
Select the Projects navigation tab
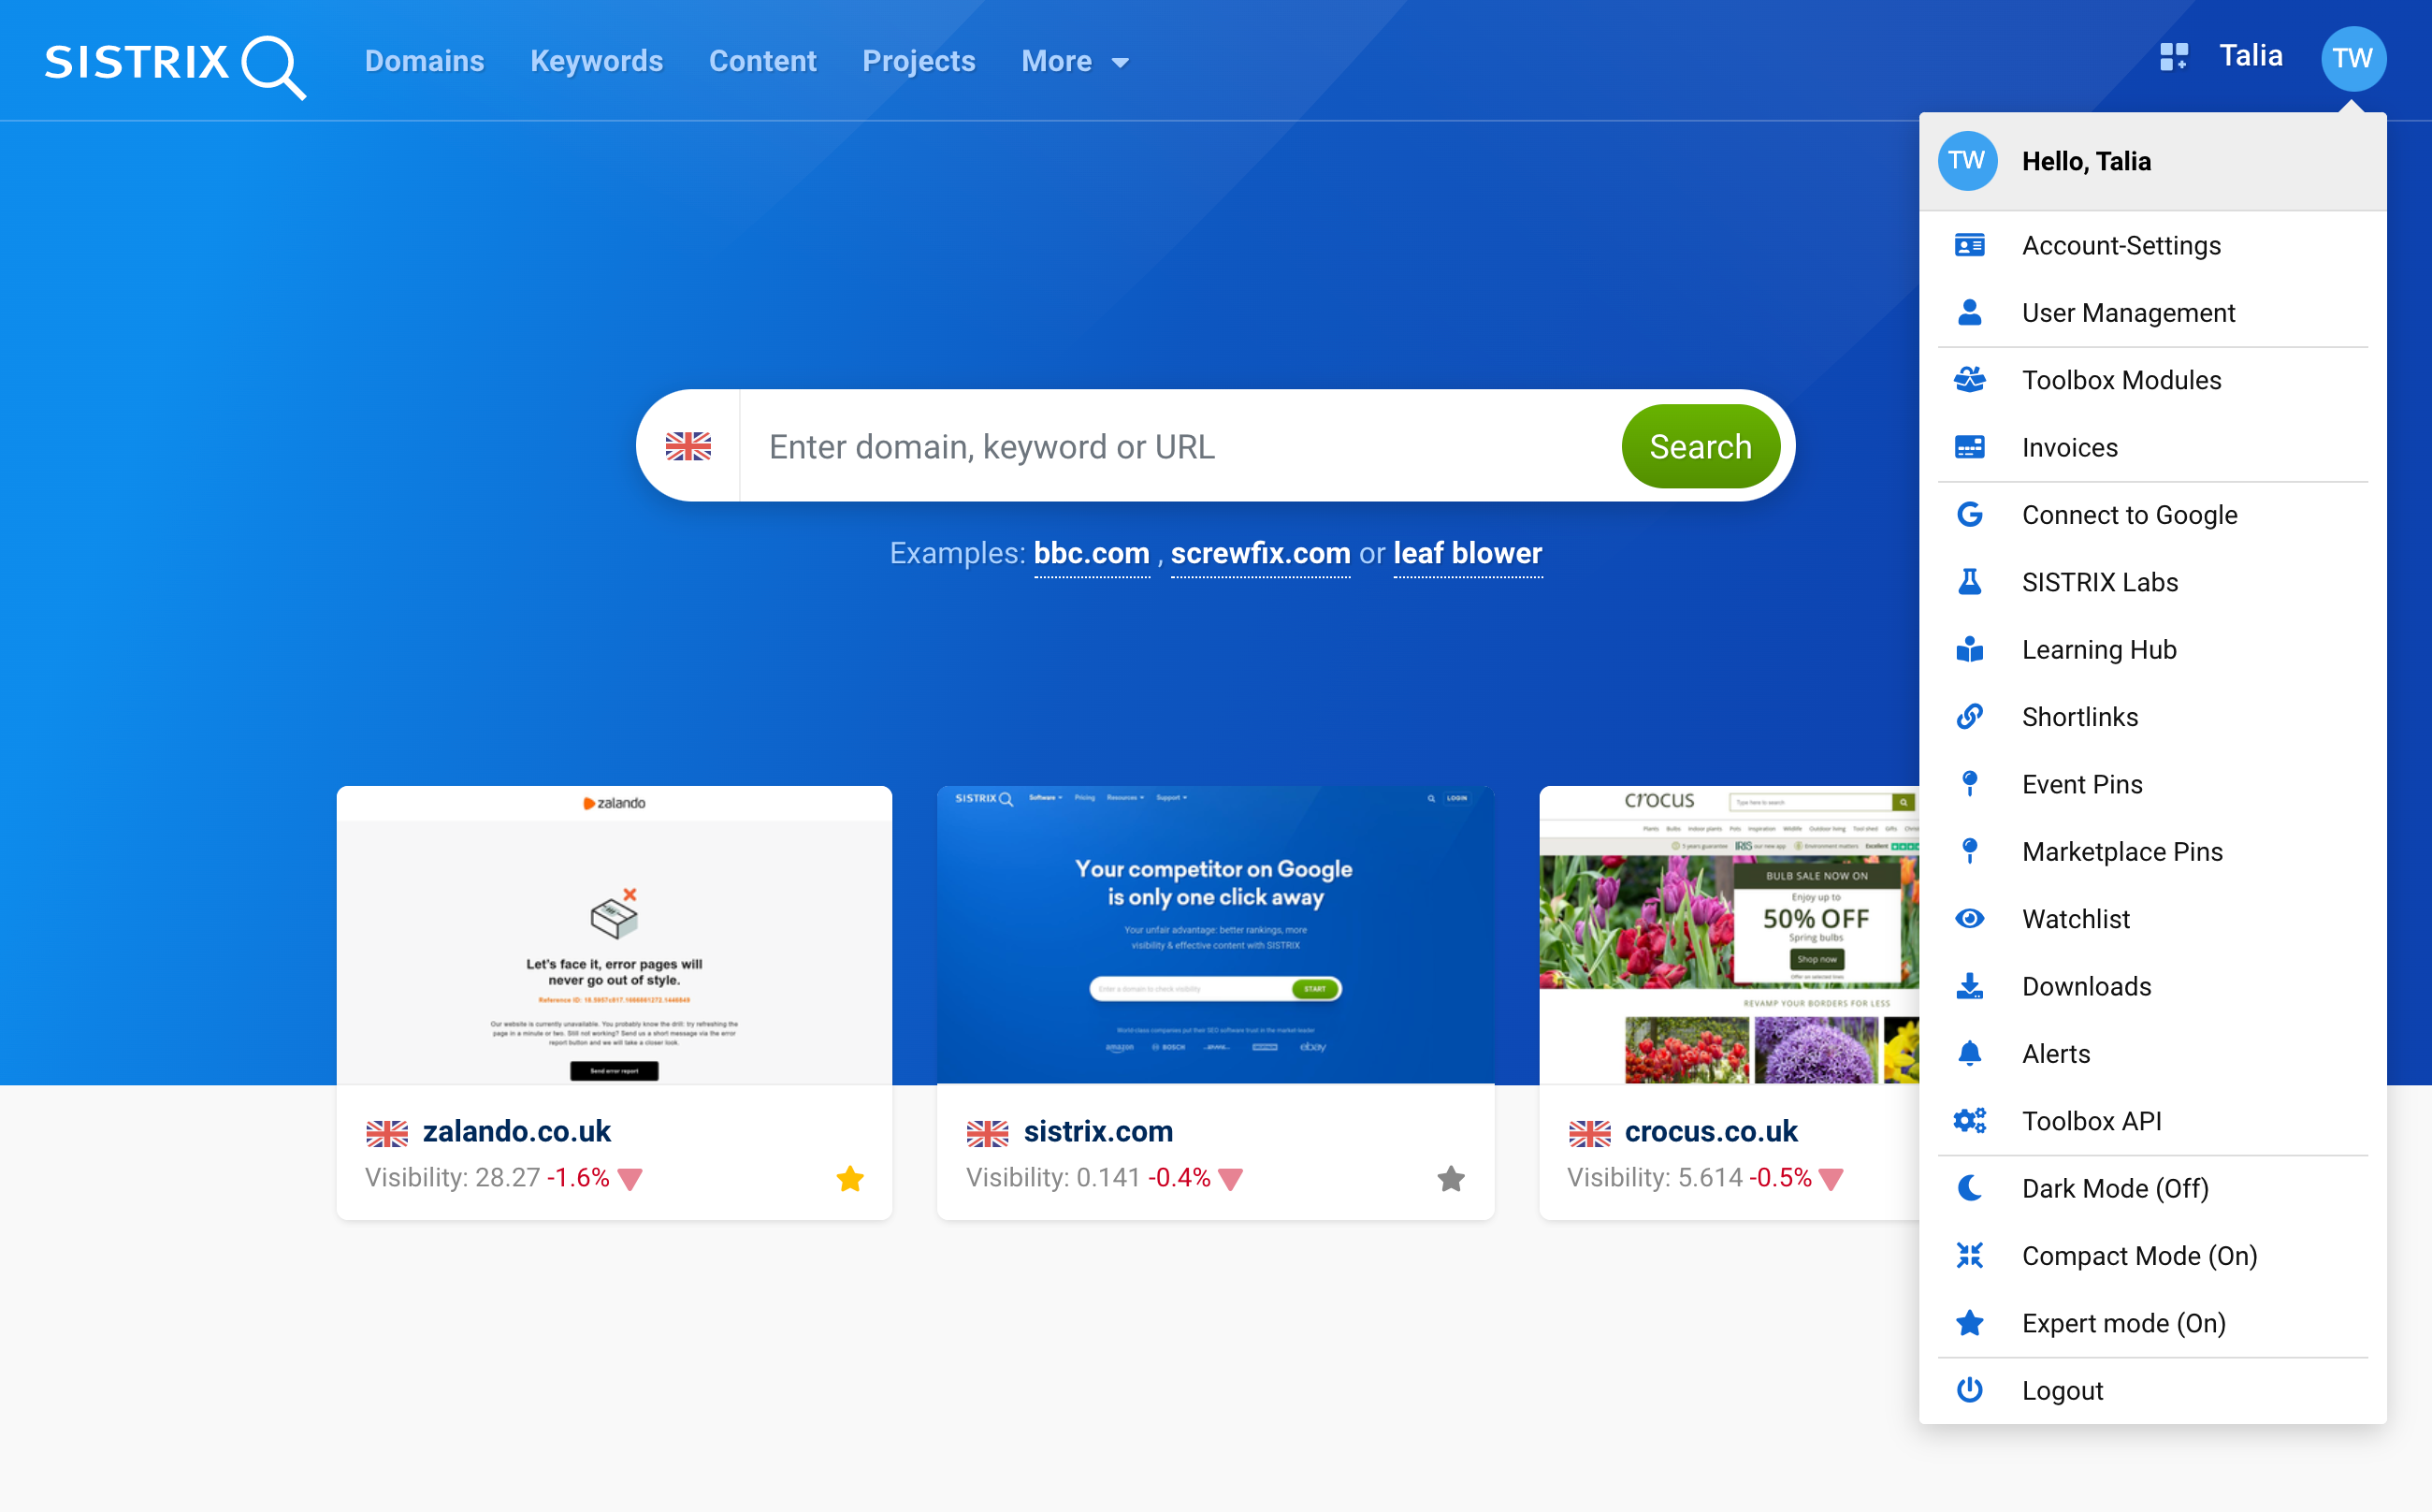(x=919, y=61)
